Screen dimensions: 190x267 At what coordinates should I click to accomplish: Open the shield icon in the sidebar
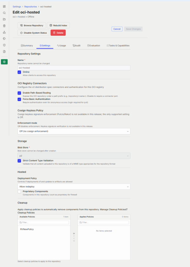[4, 45]
